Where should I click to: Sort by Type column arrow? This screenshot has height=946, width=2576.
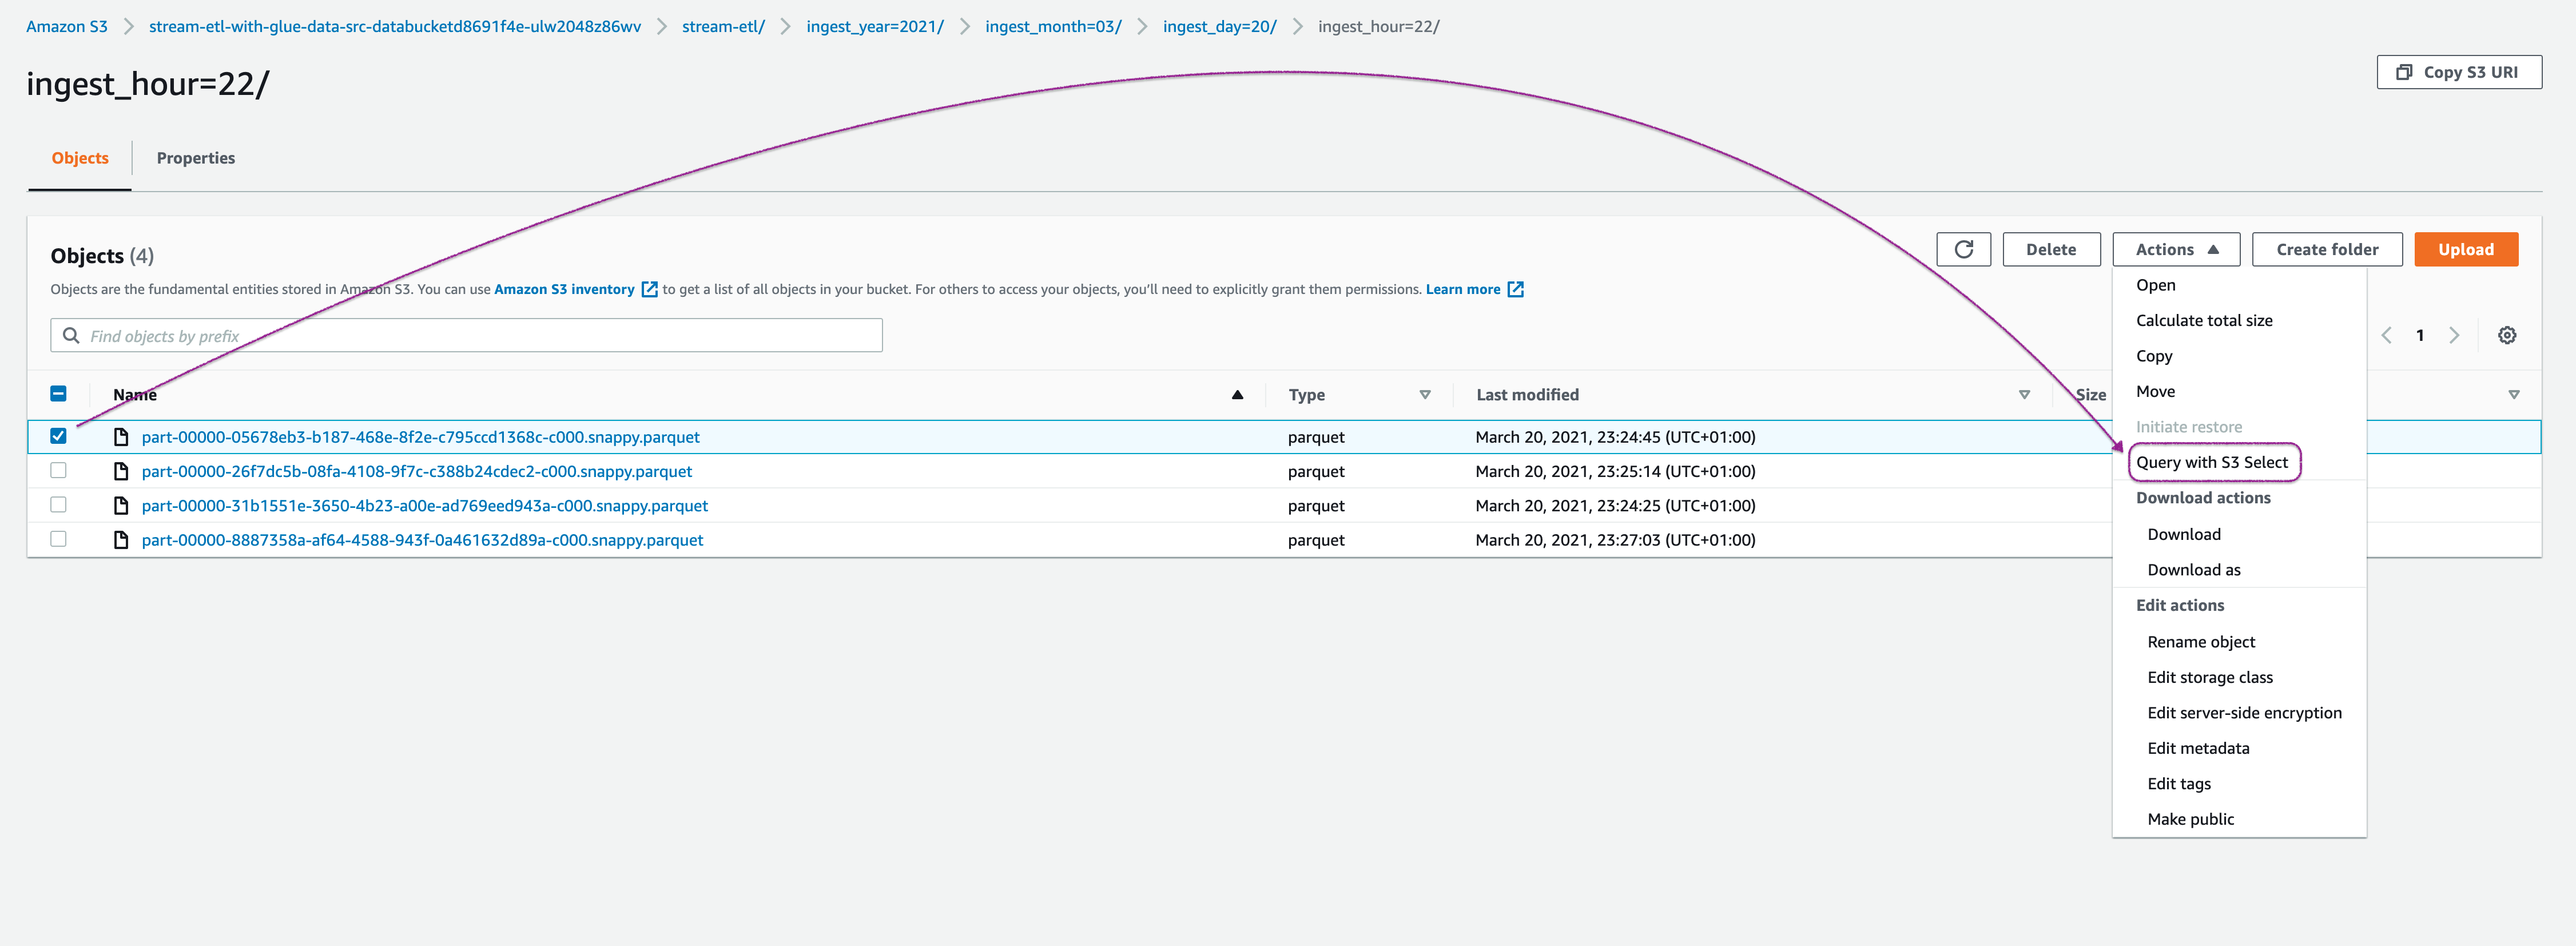pyautogui.click(x=1424, y=395)
